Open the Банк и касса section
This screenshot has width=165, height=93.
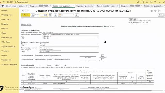[6, 20]
